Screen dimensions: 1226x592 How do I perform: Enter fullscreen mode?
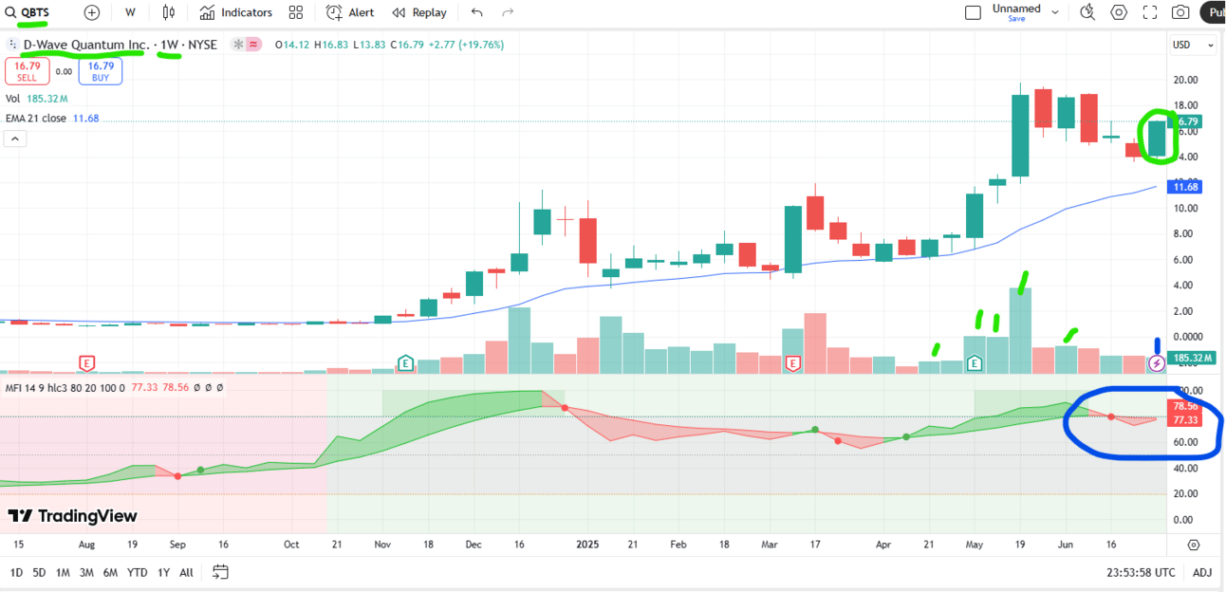(x=1150, y=12)
